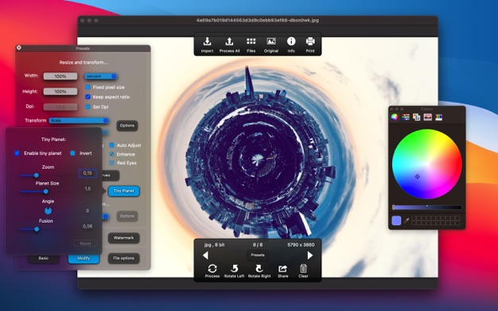Image resolution: width=498 pixels, height=311 pixels.
Task: Click the Watermark button
Action: [123, 238]
